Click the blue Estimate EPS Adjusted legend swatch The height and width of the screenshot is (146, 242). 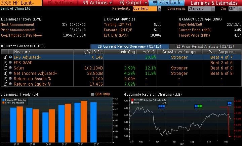3,100
